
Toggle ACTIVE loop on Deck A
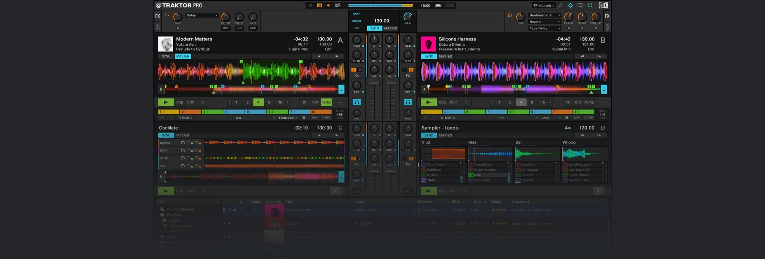pos(326,102)
